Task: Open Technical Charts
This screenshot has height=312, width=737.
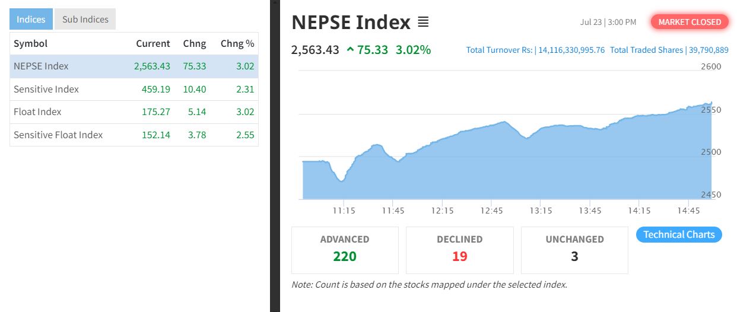Action: (679, 234)
